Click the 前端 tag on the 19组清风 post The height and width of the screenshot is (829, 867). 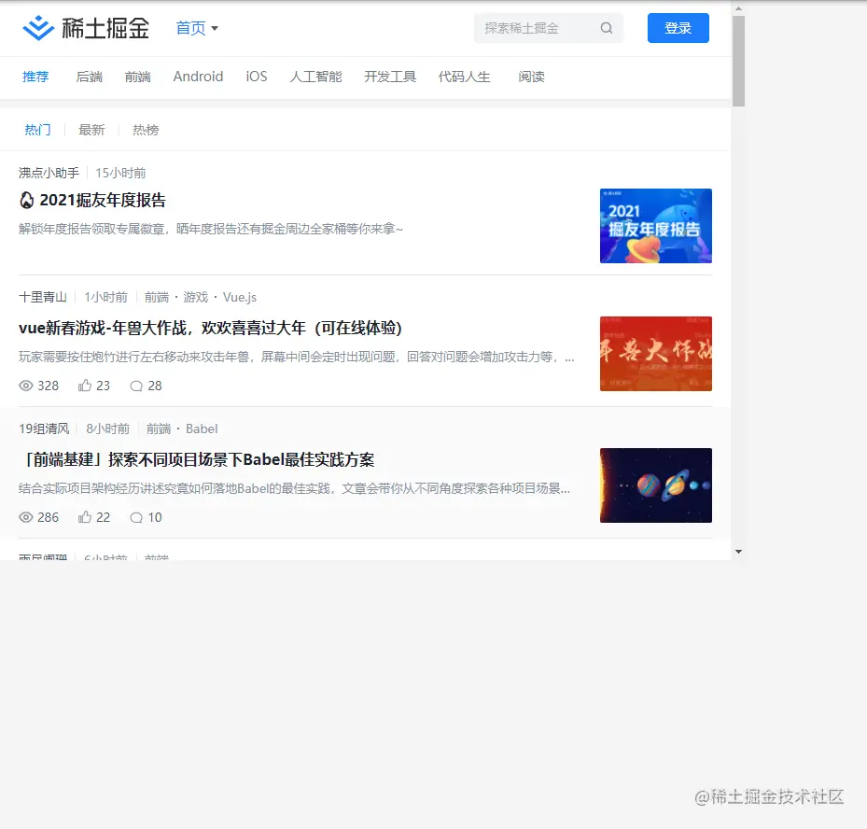(159, 429)
